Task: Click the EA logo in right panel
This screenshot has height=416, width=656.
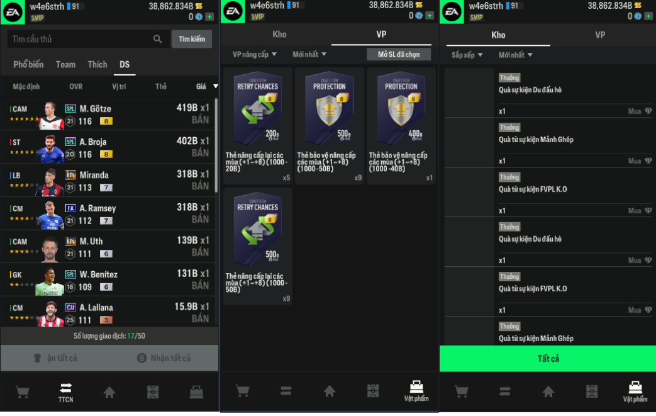Action: [x=452, y=12]
